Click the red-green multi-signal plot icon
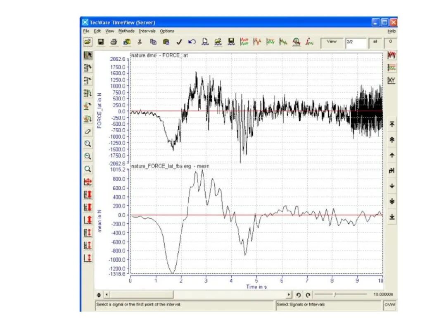 click(x=244, y=42)
